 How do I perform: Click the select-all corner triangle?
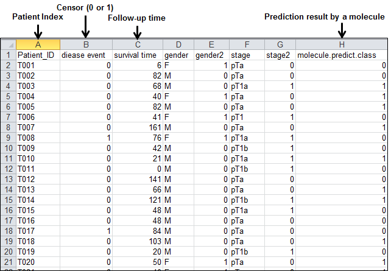tap(11, 45)
